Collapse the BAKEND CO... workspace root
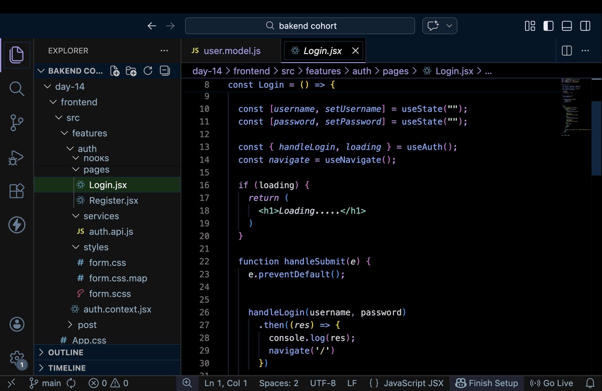The image size is (602, 391). [x=41, y=71]
